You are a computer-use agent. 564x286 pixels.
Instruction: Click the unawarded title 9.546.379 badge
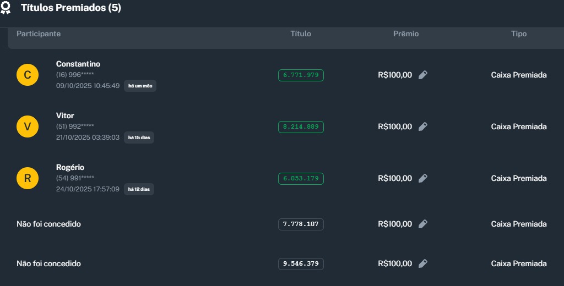coord(301,263)
